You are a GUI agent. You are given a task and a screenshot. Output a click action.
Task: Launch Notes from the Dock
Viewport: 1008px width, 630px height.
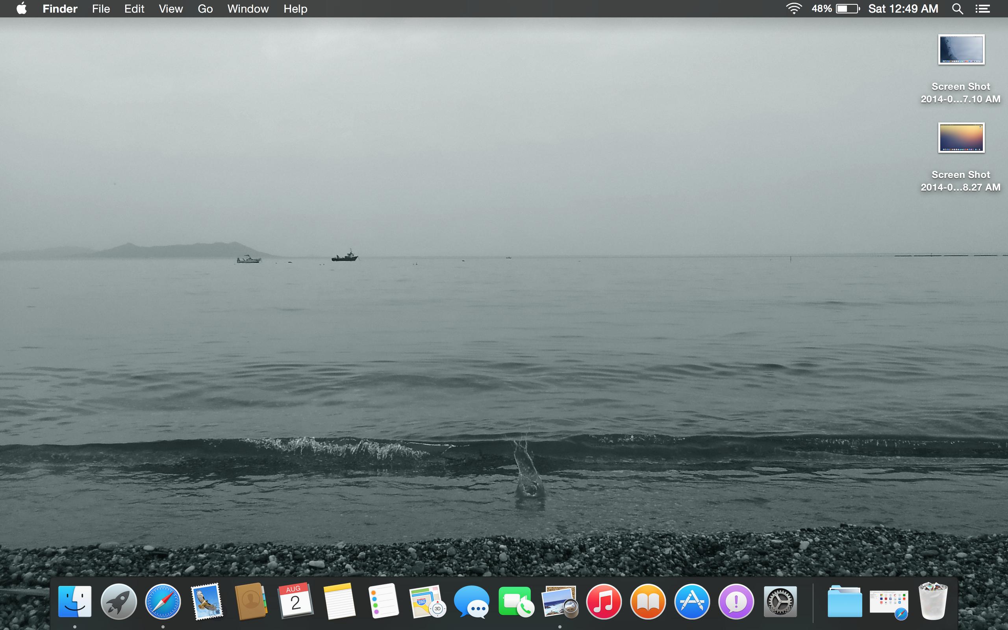pos(339,602)
